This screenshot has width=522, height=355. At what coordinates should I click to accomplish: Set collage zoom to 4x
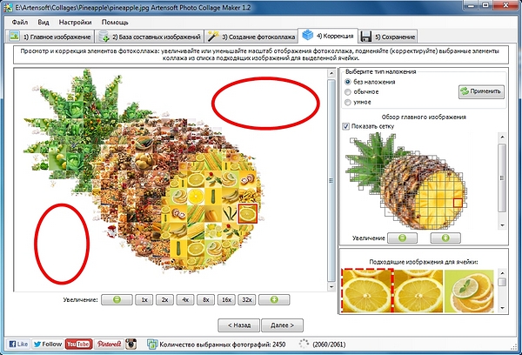[x=185, y=299]
